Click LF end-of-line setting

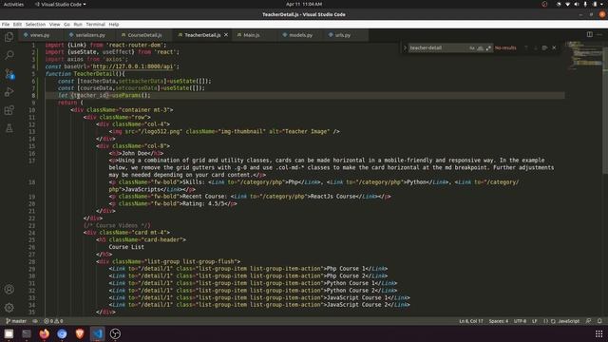click(535, 321)
